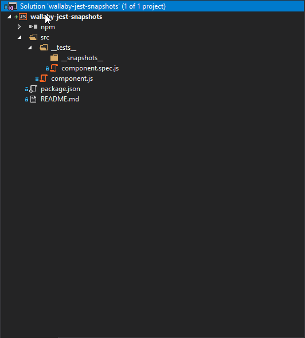Image resolution: width=305 pixels, height=338 pixels.
Task: Expand the npm node arrow
Action: [x=19, y=27]
